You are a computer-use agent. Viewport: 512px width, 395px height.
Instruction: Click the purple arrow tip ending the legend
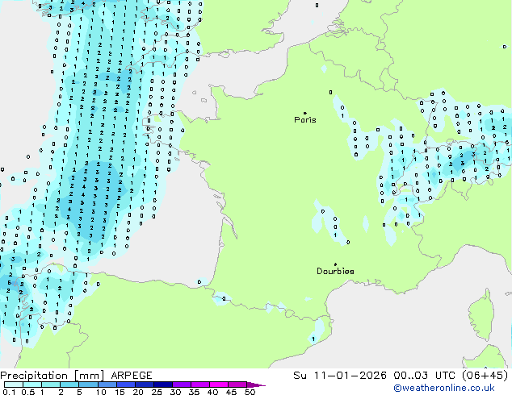[x=256, y=385]
